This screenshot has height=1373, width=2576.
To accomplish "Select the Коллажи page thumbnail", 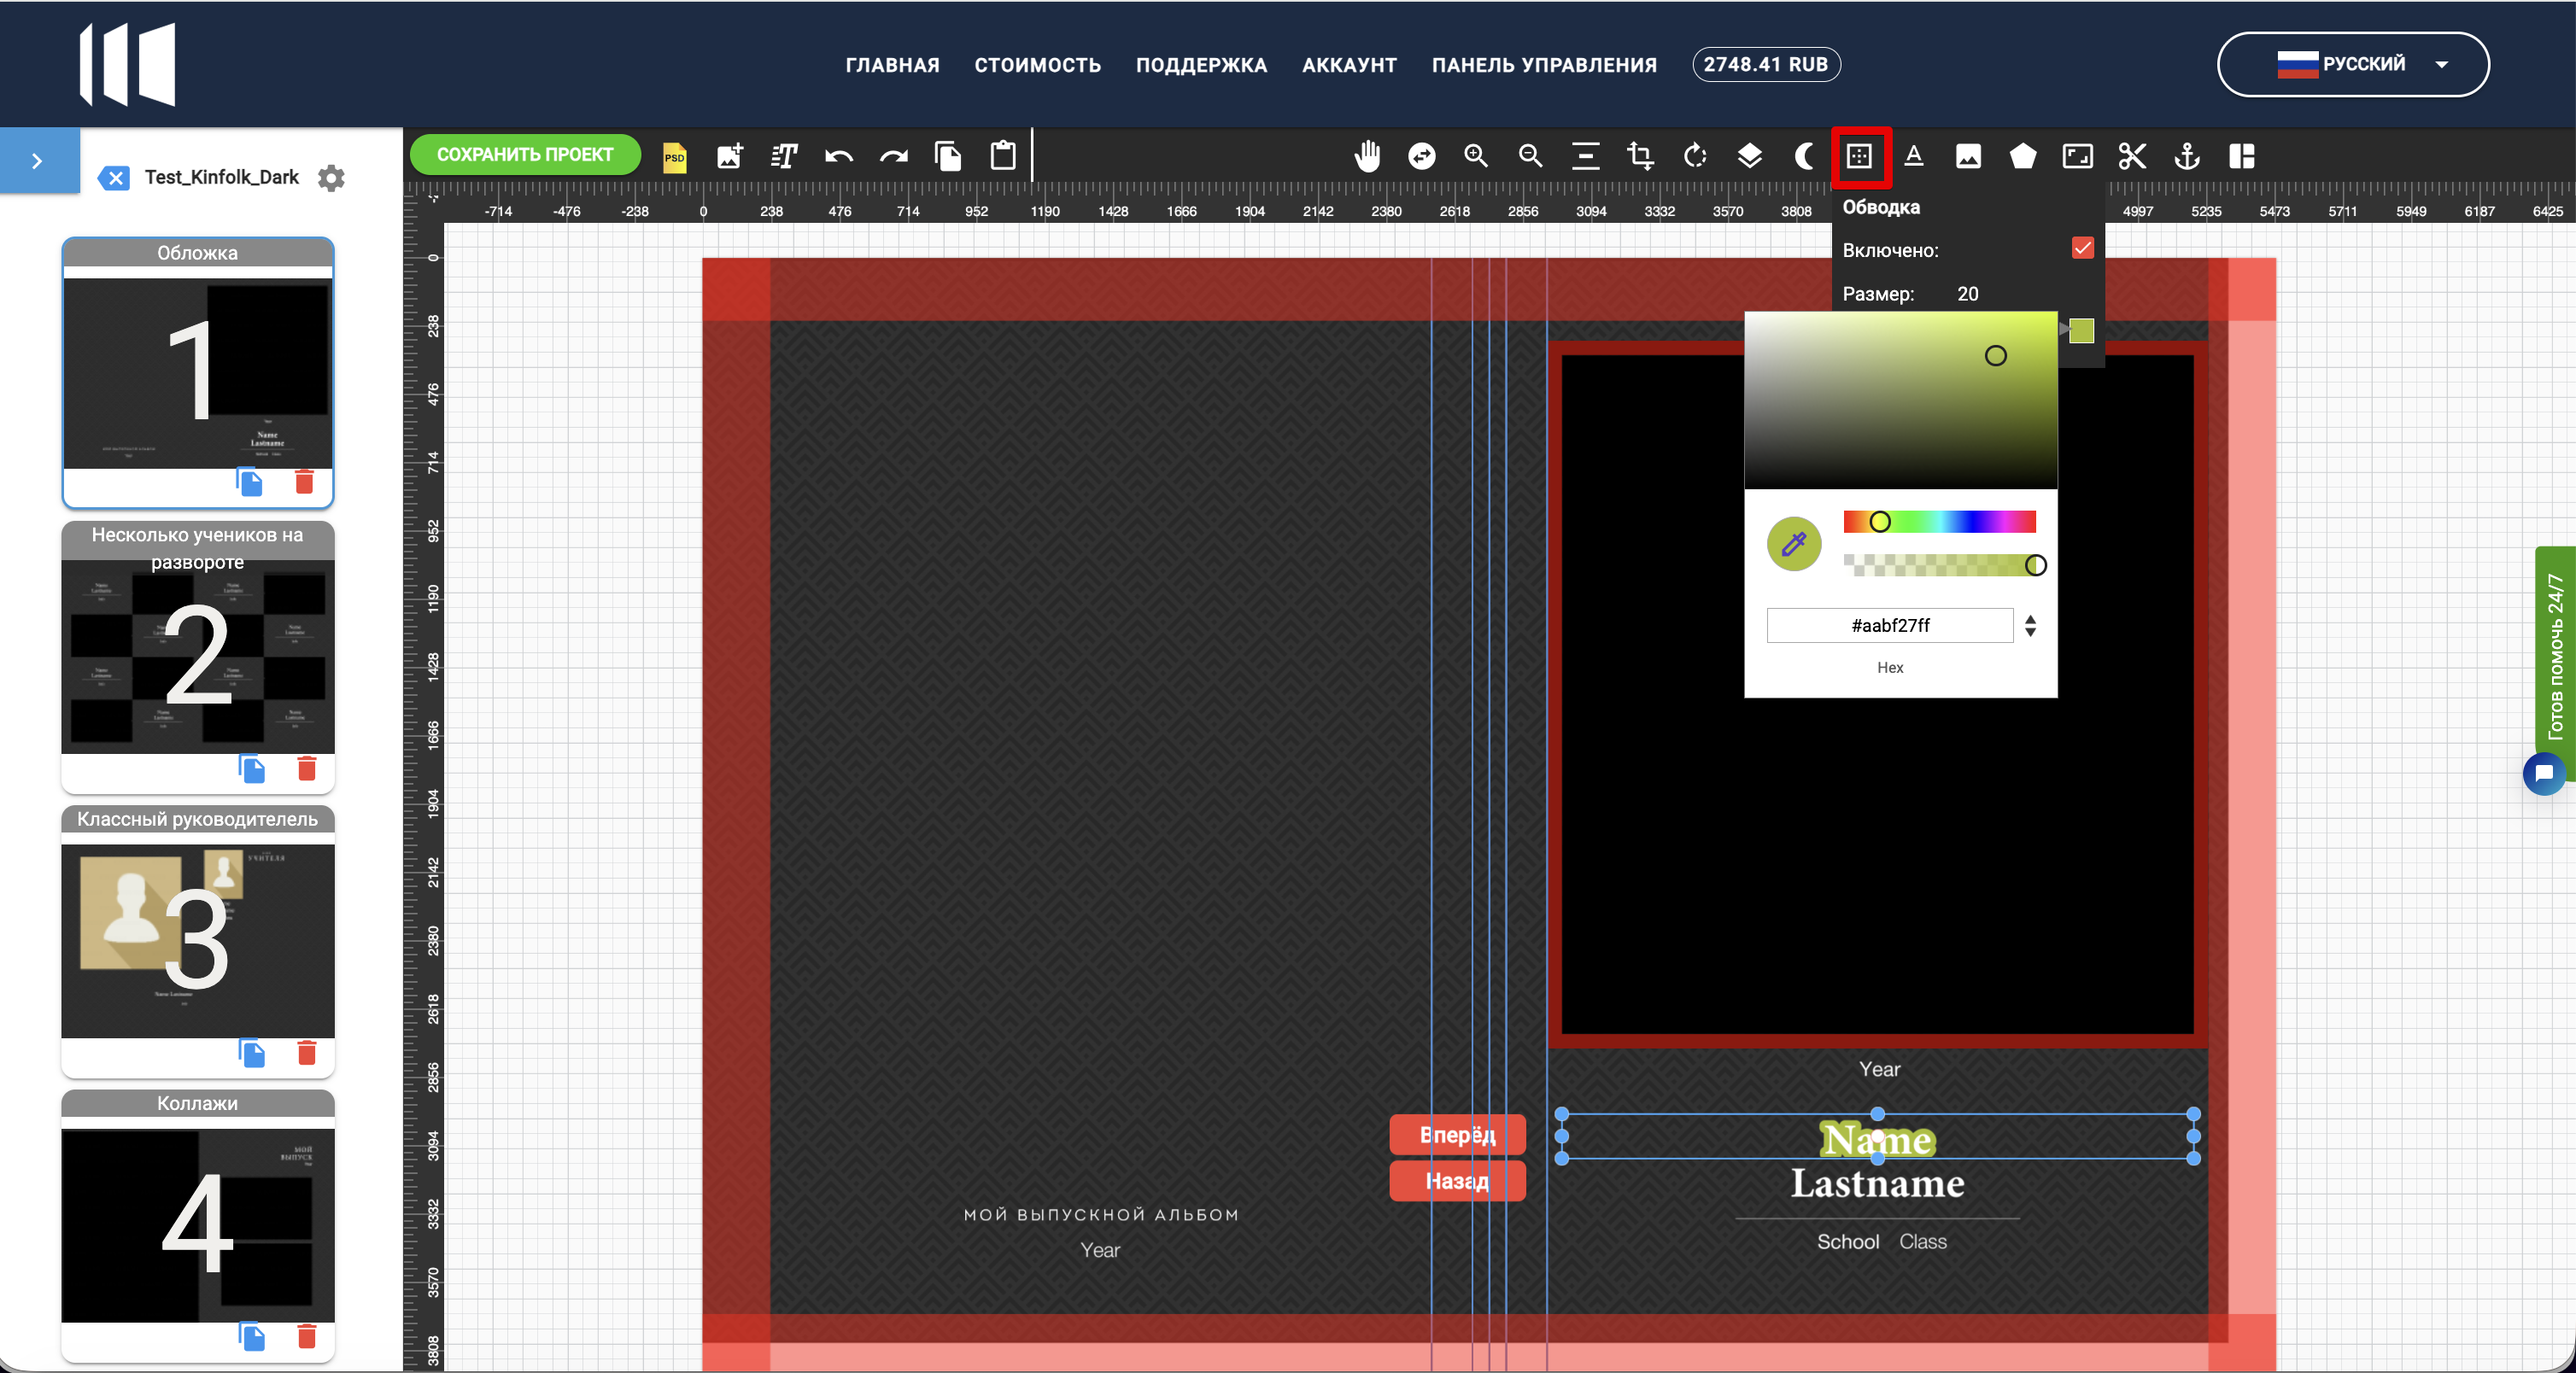I will click(x=198, y=1226).
